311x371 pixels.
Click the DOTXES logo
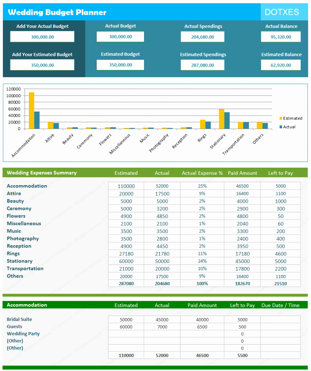282,12
